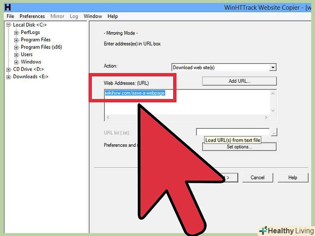The height and width of the screenshot is (236, 315).
Task: Expand the CD Drive <D:> node
Action: click(x=9, y=70)
